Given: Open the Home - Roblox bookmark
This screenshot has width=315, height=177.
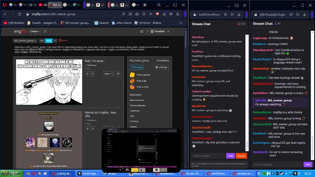Looking at the screenshot, I should tap(148, 23).
